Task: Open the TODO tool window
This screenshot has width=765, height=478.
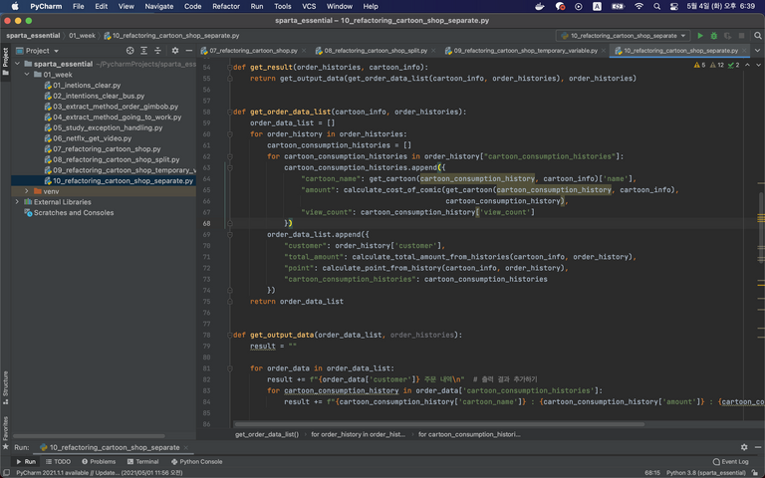Action: 58,461
